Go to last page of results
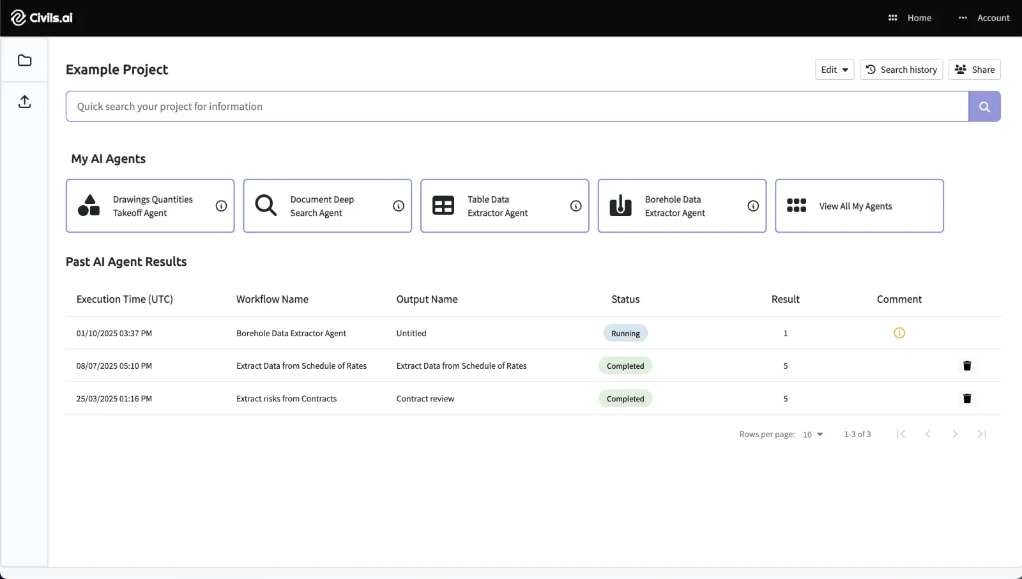 982,434
